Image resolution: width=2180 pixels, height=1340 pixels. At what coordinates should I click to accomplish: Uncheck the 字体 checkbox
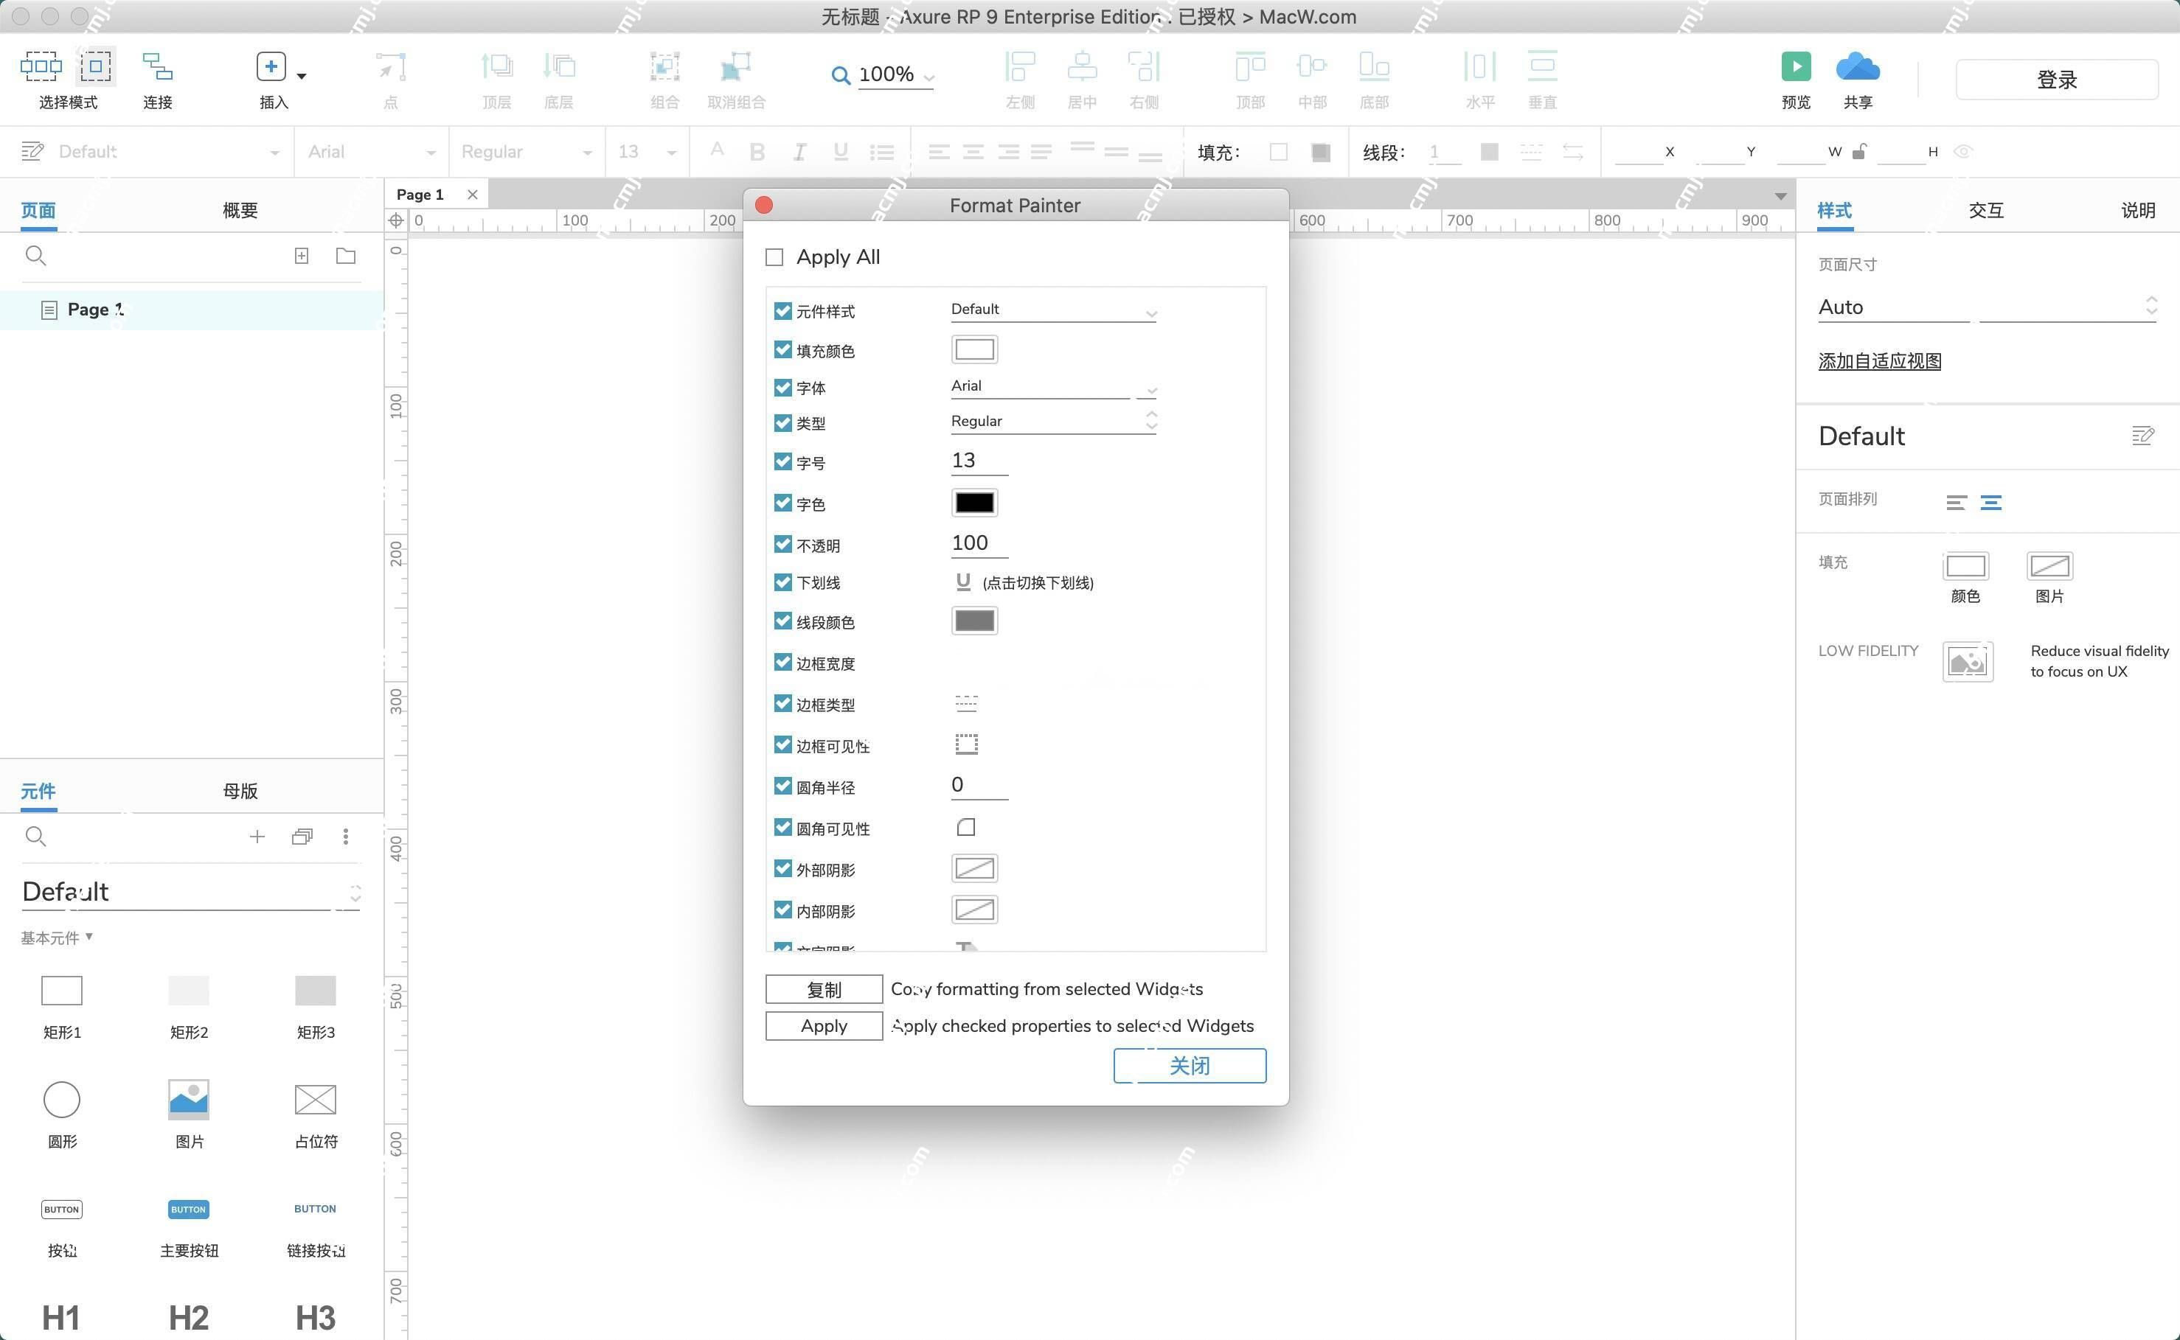782,387
